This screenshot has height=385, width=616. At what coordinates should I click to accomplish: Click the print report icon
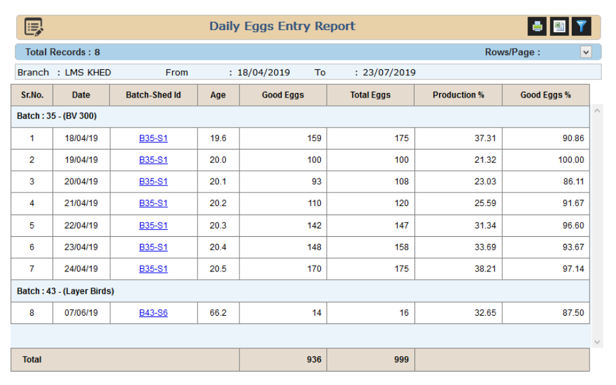click(537, 26)
